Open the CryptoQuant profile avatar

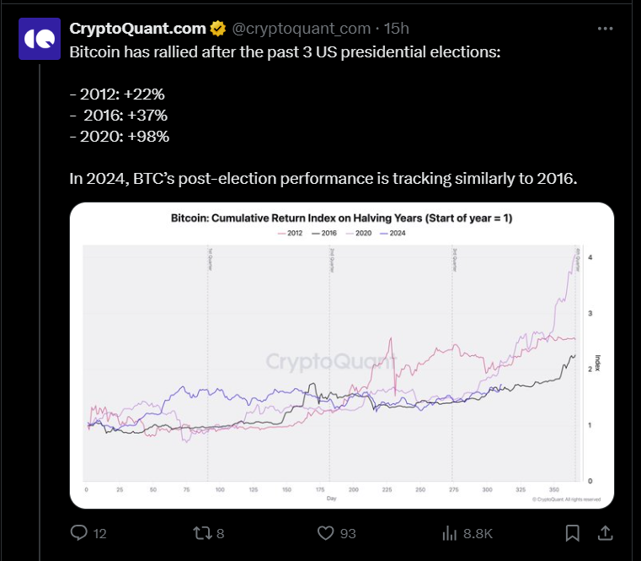(39, 39)
